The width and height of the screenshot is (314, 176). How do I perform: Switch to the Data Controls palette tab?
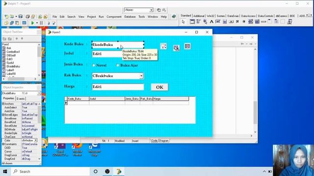click(265, 16)
